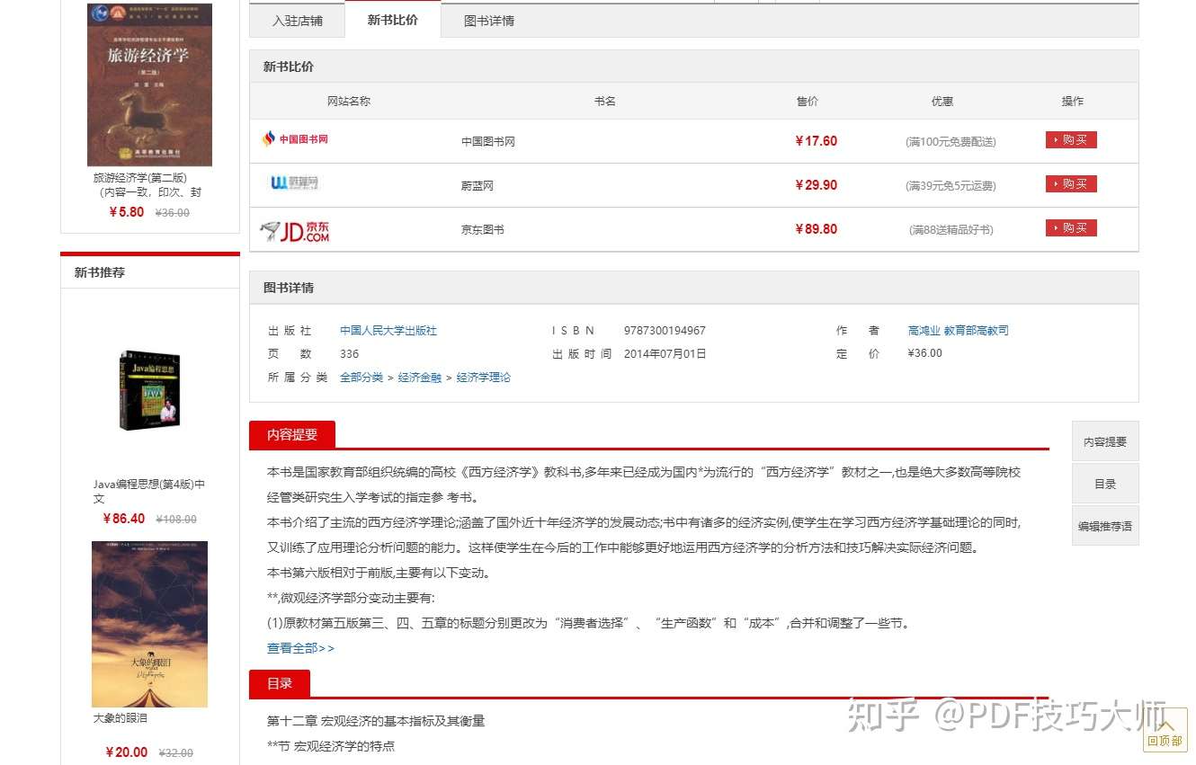Open the 旅游经济学 book cover thumbnail
This screenshot has height=765, width=1196.
(149, 85)
